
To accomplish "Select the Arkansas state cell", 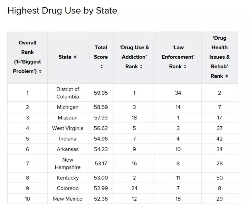I will [68, 149].
